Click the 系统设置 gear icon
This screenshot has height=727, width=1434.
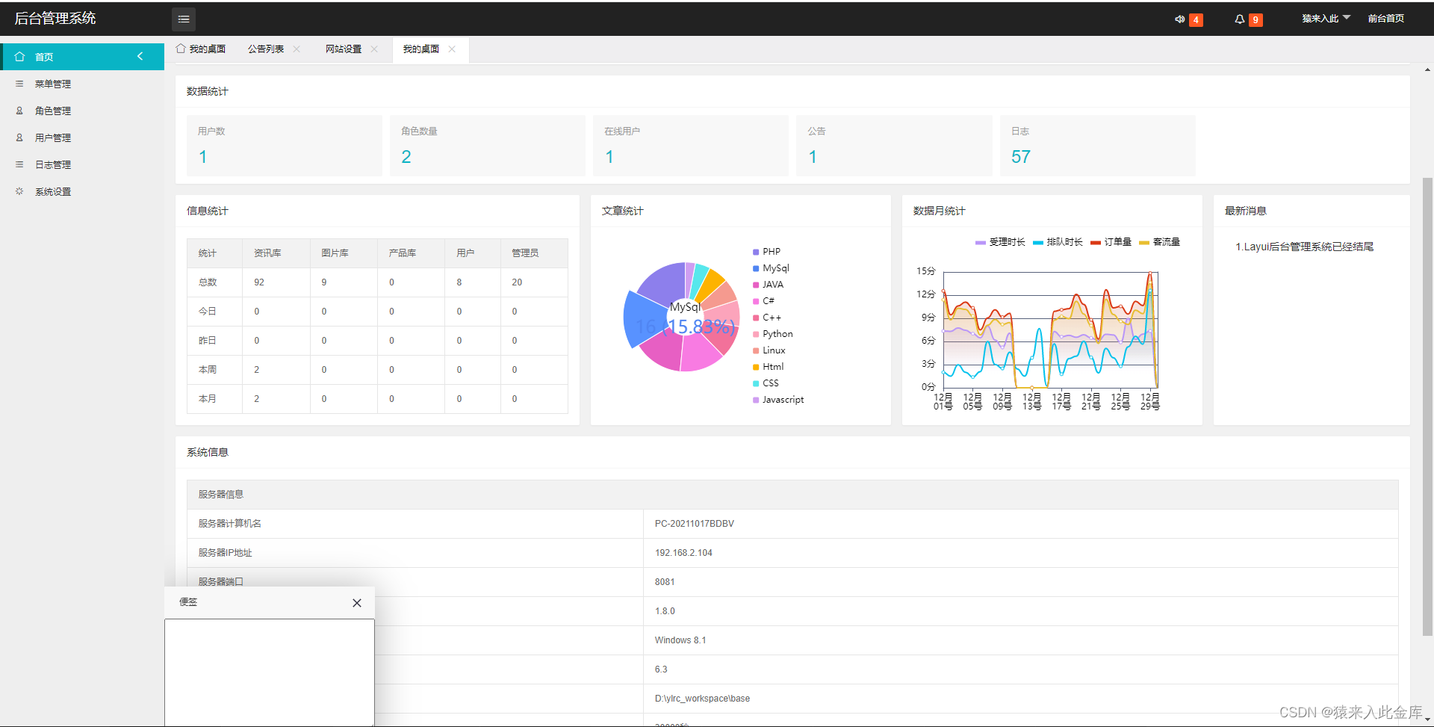(x=19, y=191)
